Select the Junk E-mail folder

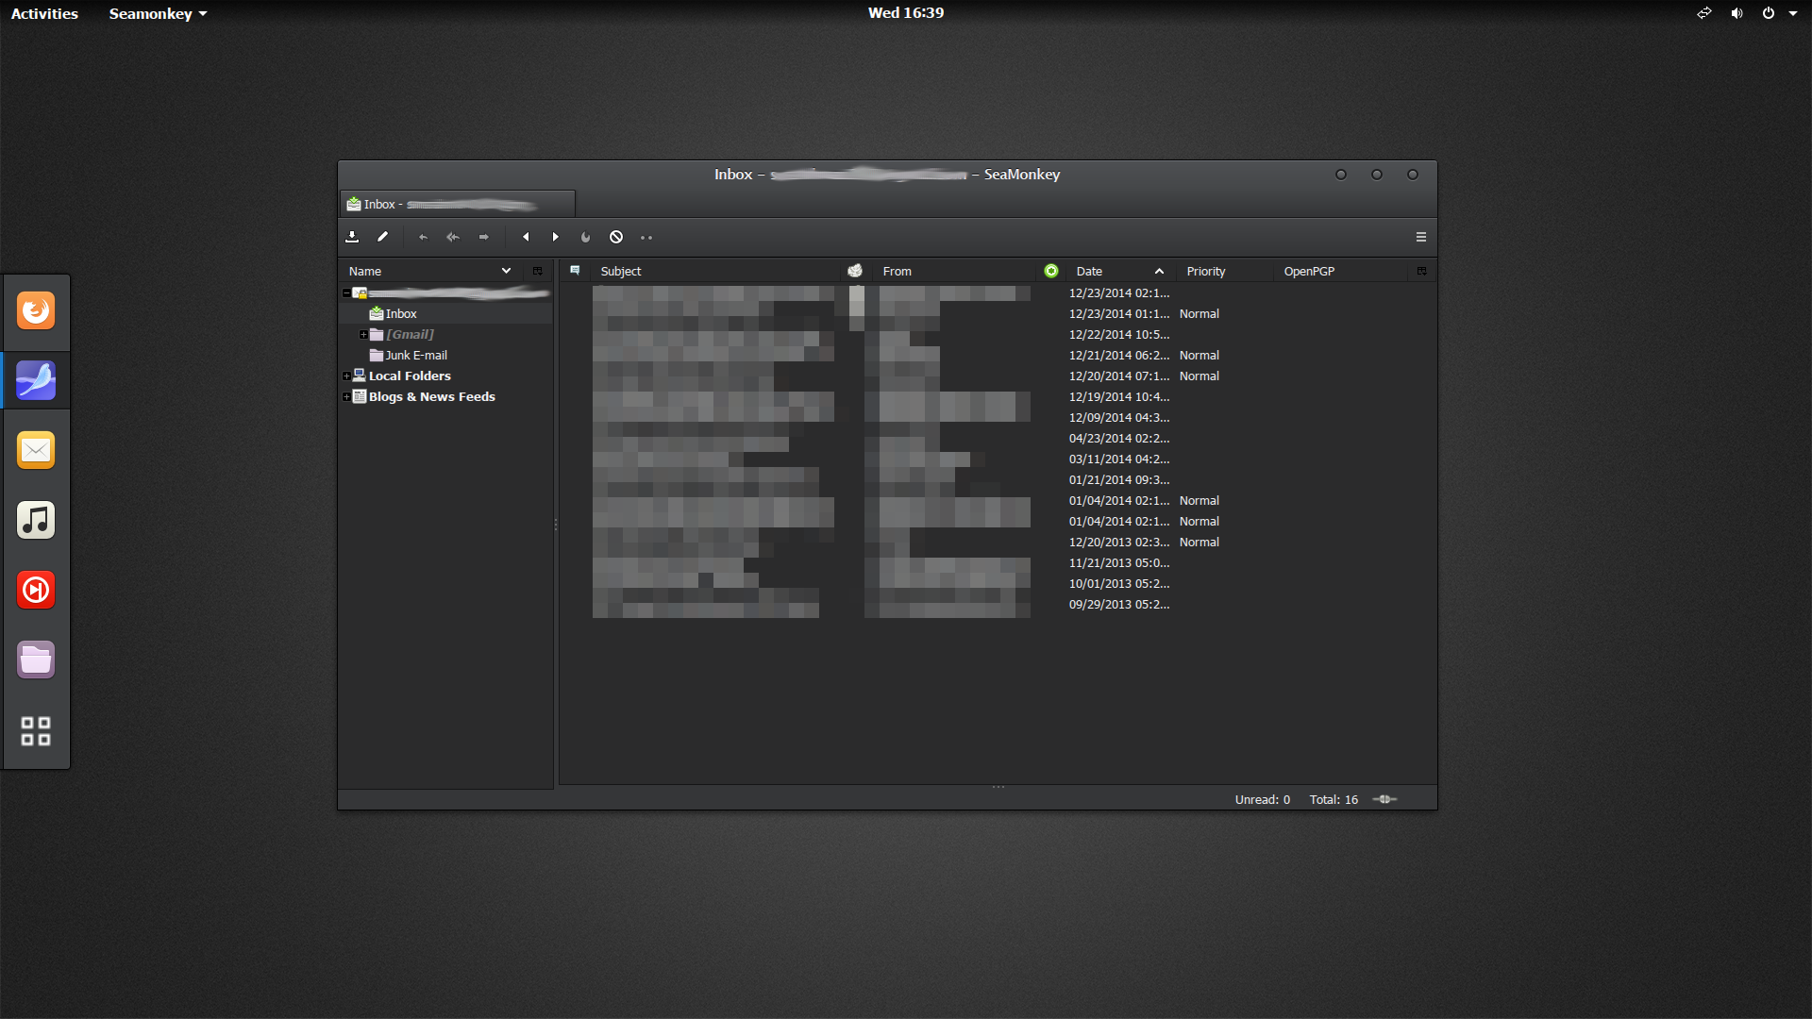tap(416, 355)
